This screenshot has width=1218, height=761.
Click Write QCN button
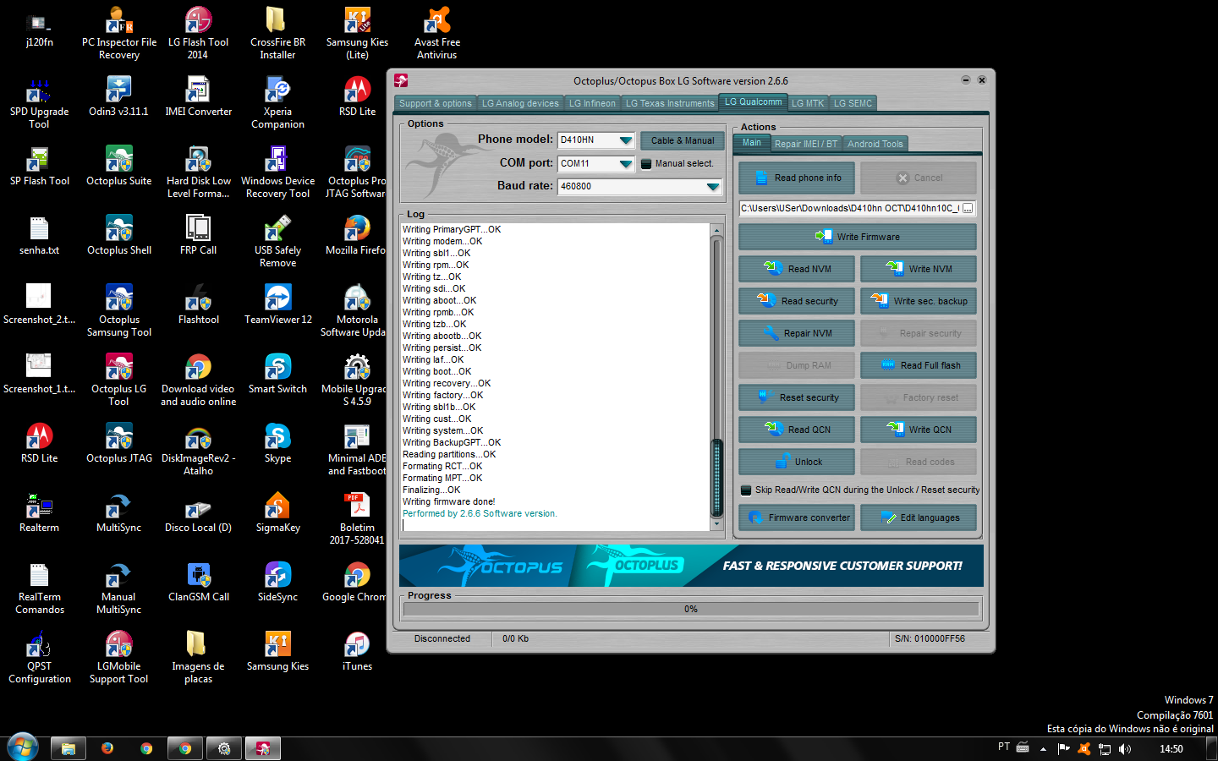tap(919, 430)
